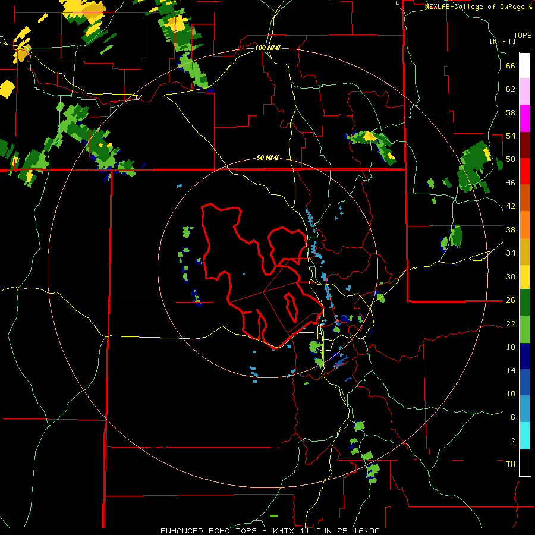Click the legend value "18"
This screenshot has width=535, height=535.
[x=511, y=347]
